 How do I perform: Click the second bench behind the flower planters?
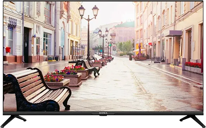pyautogui.click(x=88, y=68)
